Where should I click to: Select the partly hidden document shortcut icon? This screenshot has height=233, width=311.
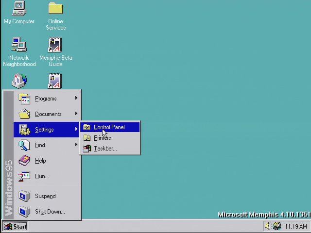(55, 81)
